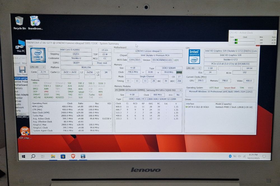This screenshot has height=186, width=280.
Task: Open the Windows Start menu
Action: (x=24, y=156)
